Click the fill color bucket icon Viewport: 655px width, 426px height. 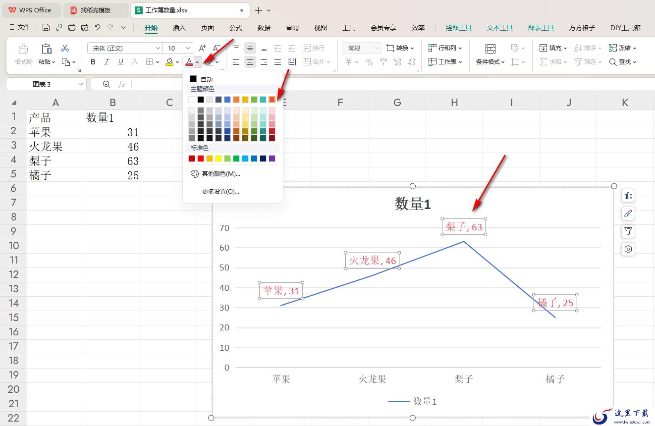169,62
